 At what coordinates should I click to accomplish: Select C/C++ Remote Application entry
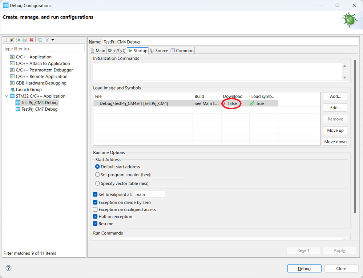pyautogui.click(x=42, y=77)
